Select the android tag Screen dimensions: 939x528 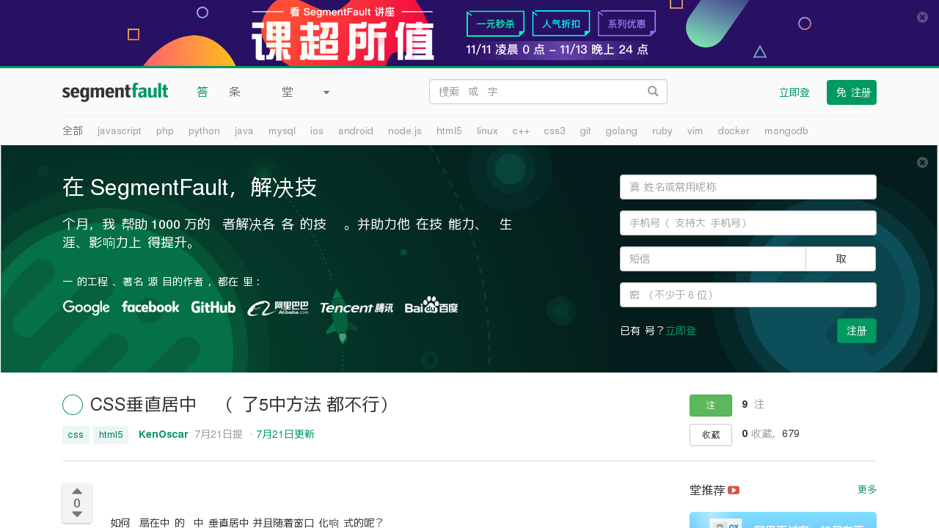click(x=356, y=131)
